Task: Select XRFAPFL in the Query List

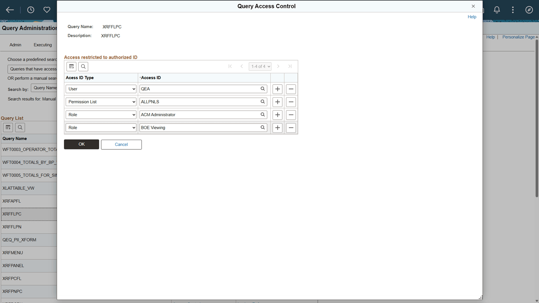Action: click(x=12, y=201)
